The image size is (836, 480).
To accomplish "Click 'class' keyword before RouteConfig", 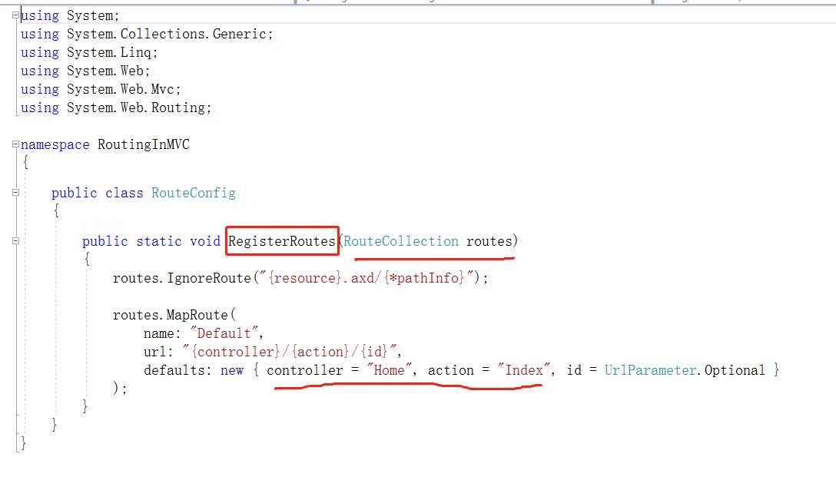I will point(124,193).
